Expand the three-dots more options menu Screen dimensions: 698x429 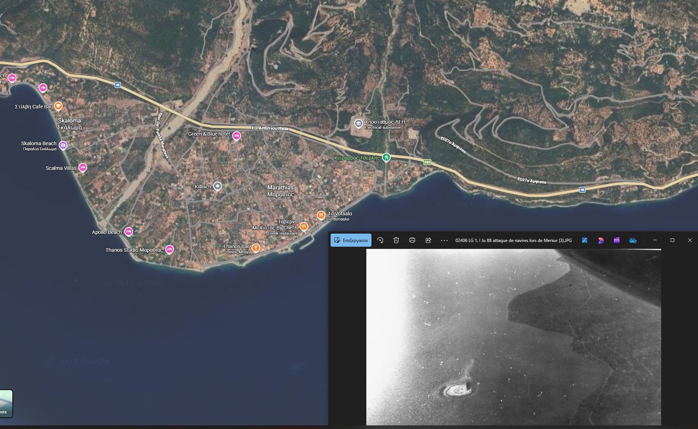(444, 240)
